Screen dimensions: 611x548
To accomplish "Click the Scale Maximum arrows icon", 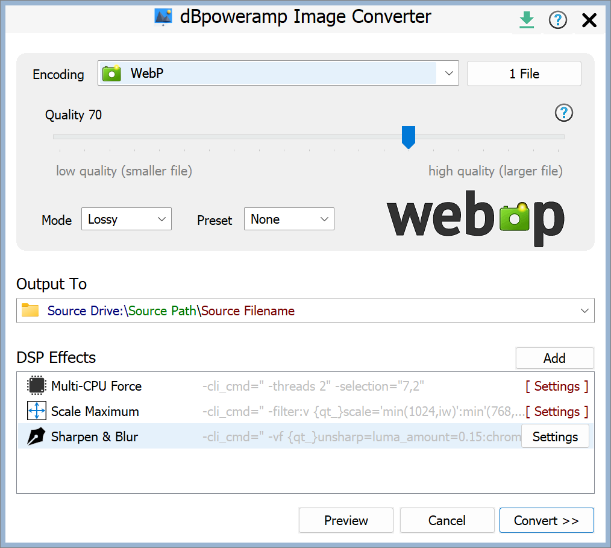I will pos(37,411).
